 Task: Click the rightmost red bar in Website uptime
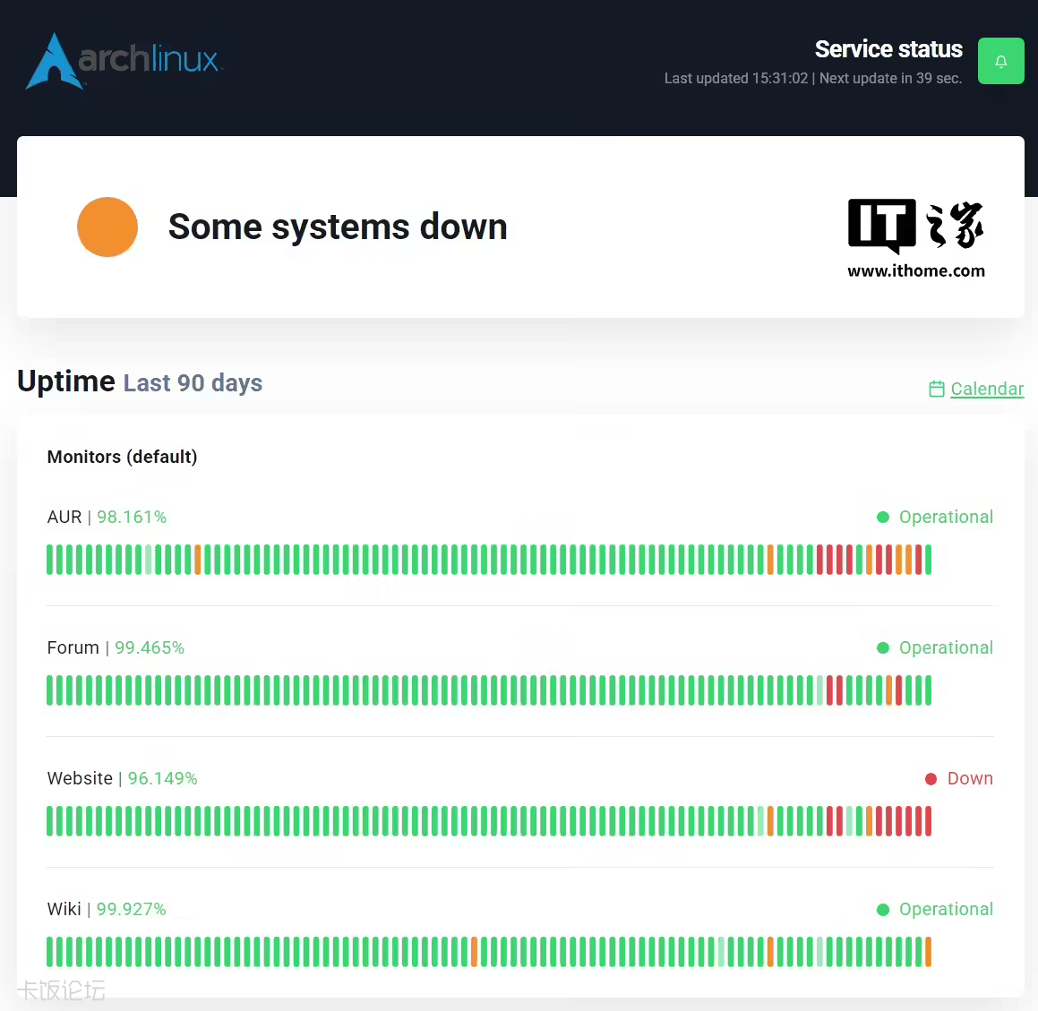click(x=928, y=821)
